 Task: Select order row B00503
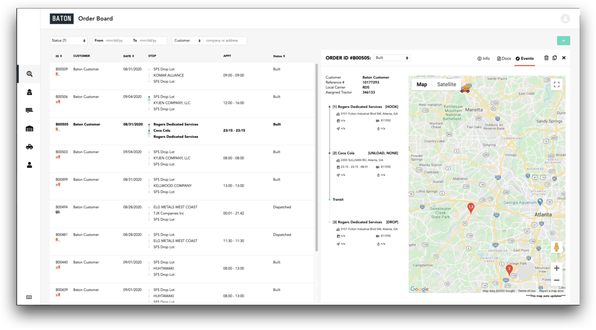tap(182, 158)
